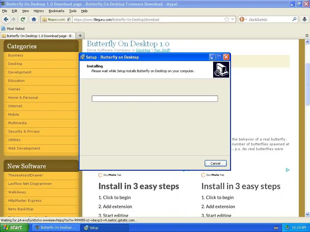Cancel the Butterfly on Desktop installation
The height and width of the screenshot is (232, 310).
216,163
